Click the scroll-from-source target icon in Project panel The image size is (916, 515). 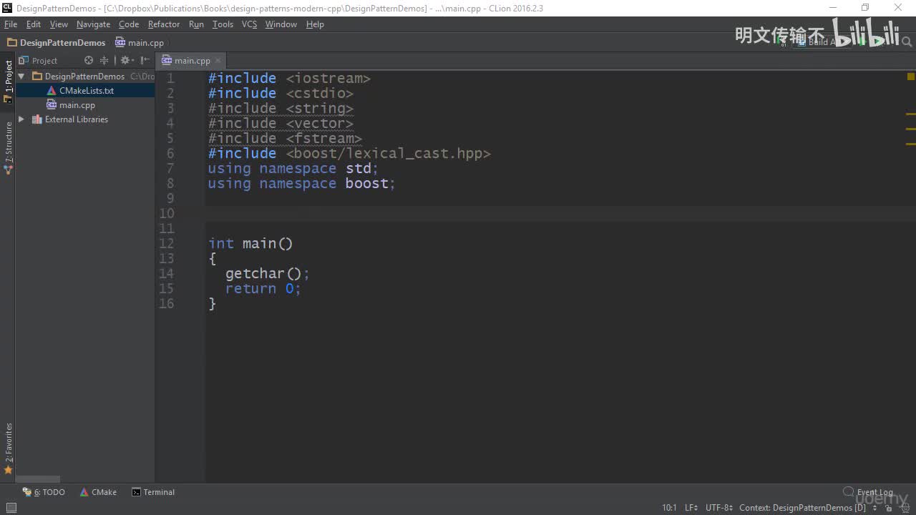[89, 61]
